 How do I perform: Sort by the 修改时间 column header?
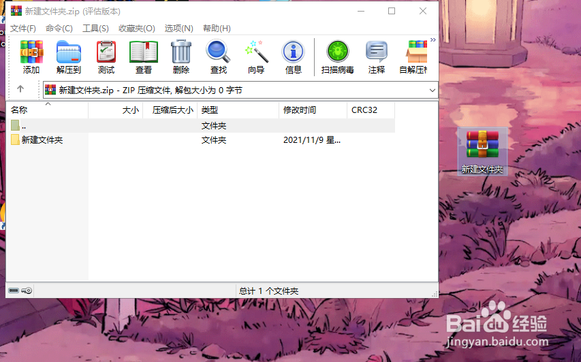click(x=313, y=110)
